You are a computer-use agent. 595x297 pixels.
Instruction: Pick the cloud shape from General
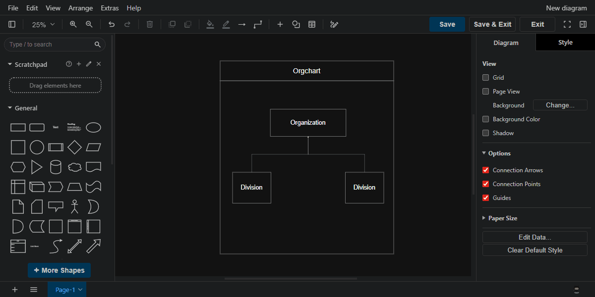click(75, 167)
